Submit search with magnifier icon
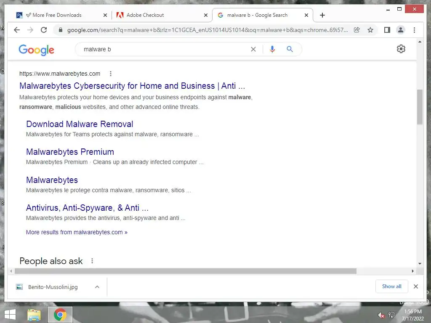The height and width of the screenshot is (323, 431). [x=290, y=49]
